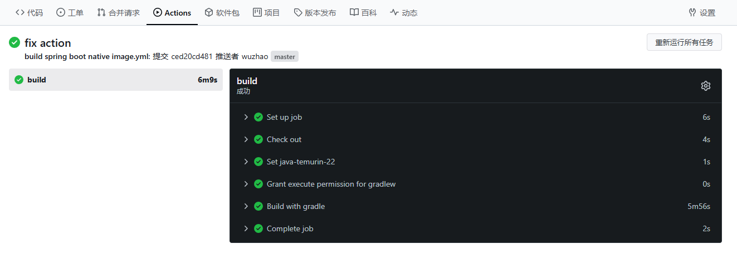Click the fix action run title

[48, 43]
